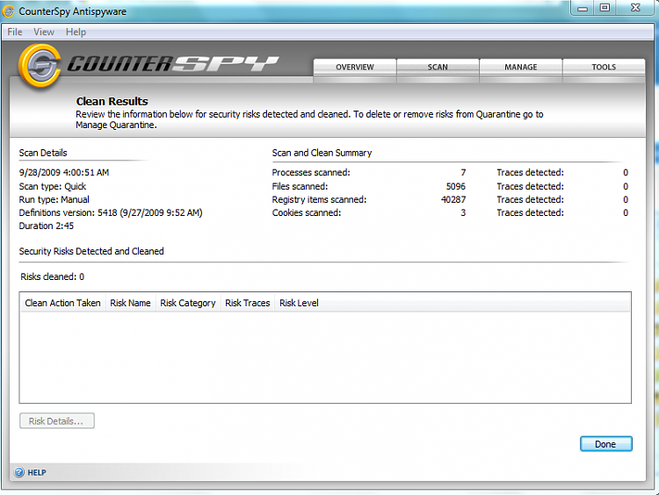The image size is (659, 495).
Task: Maximize the CounterSpy window
Action: click(x=605, y=8)
